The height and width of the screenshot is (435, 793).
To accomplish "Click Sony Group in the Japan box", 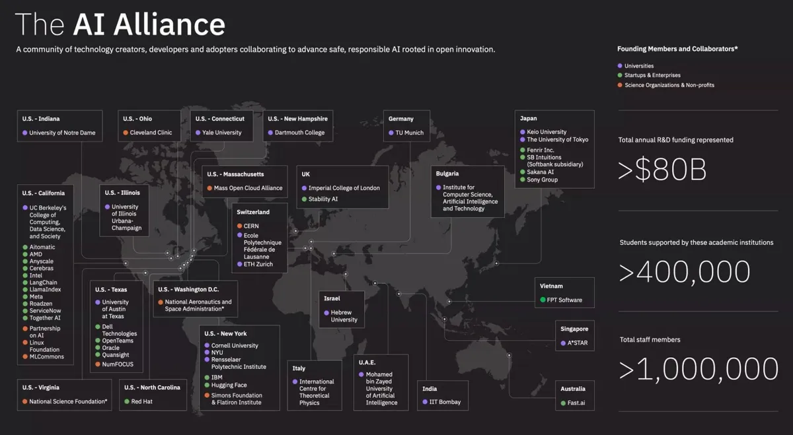I will pyautogui.click(x=542, y=180).
